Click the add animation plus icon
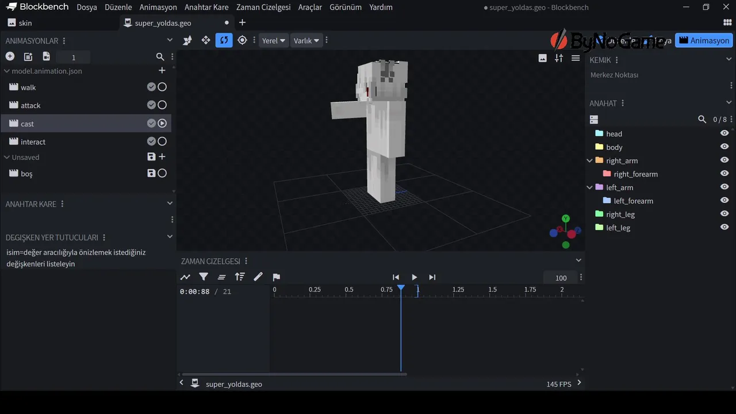The height and width of the screenshot is (414, 736). coord(10,56)
